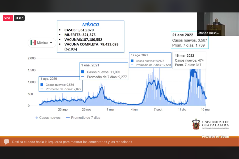Viewport: 239px width, 159px height.
Task: Click the eye viewer count icon
Action: (17, 18)
